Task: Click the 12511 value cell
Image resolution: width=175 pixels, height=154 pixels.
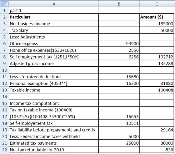Action: (119, 123)
